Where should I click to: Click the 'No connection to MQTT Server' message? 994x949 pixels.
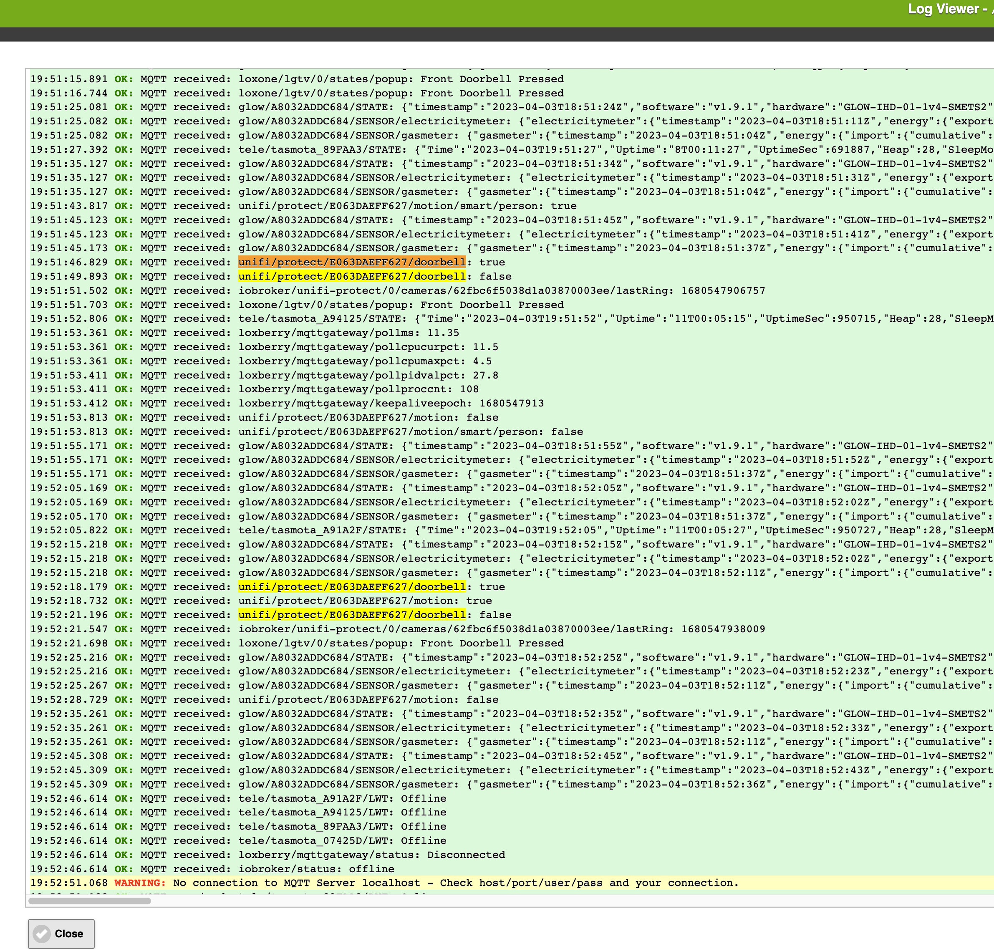pos(455,883)
